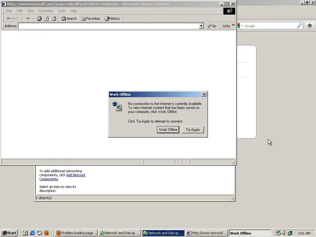The width and height of the screenshot is (316, 237).
Task: Maximize the Internet Explorer window
Action: pyautogui.click(x=227, y=4)
